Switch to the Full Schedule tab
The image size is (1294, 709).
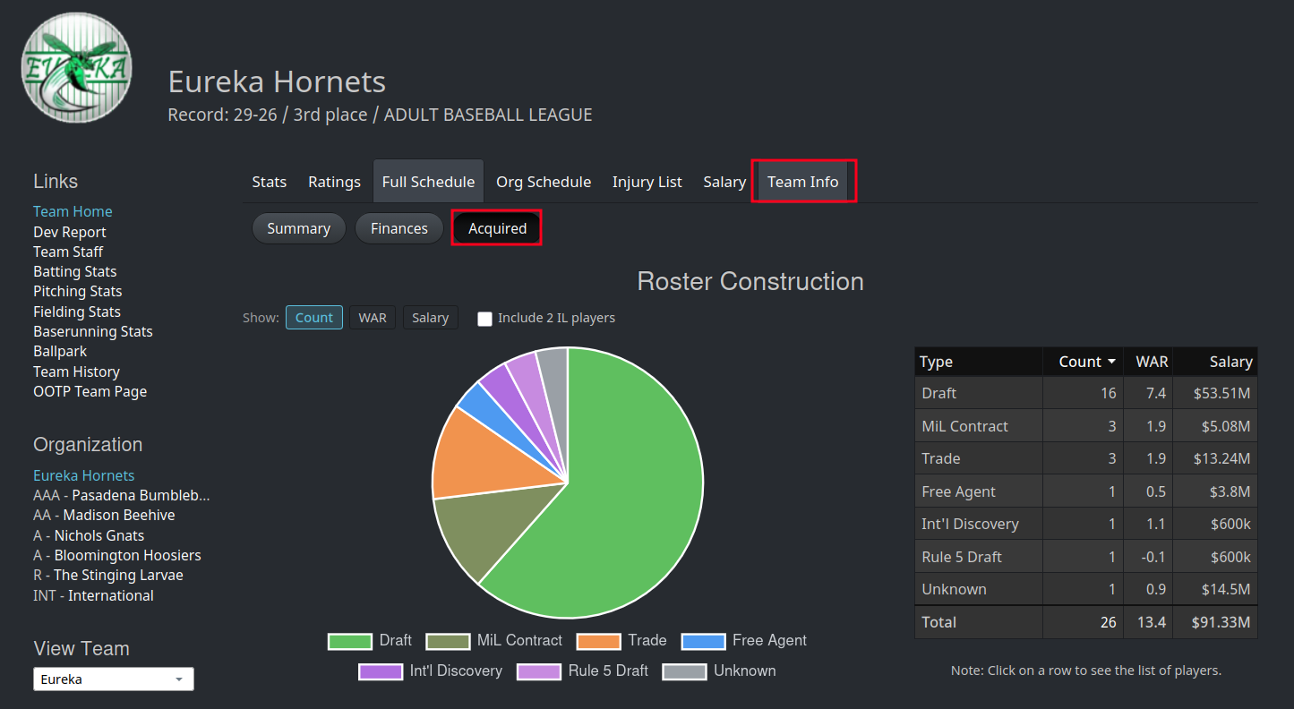(x=428, y=182)
